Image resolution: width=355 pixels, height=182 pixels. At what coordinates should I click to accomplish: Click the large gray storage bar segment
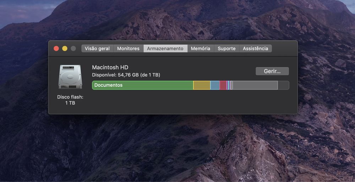tap(255, 85)
